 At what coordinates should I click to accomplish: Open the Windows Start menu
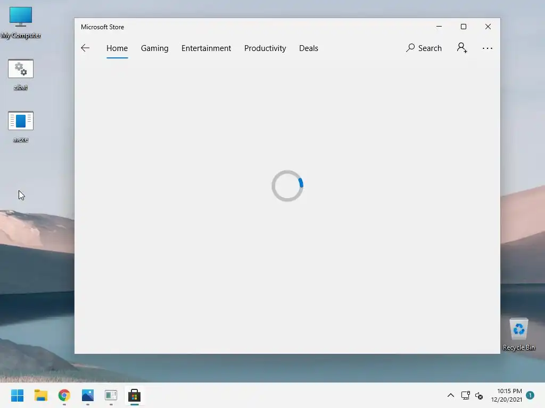coord(18,395)
